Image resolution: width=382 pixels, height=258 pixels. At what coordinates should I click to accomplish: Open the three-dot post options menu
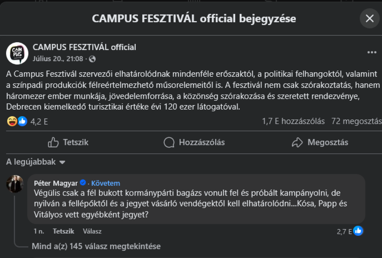click(x=372, y=53)
